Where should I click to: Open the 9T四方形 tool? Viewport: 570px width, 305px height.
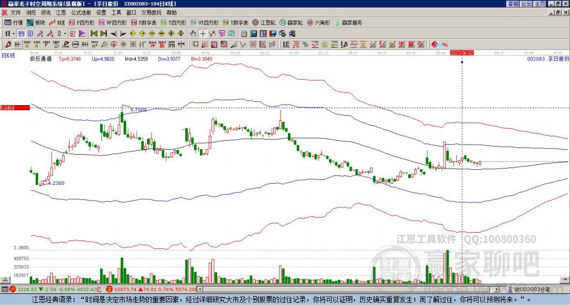click(204, 22)
